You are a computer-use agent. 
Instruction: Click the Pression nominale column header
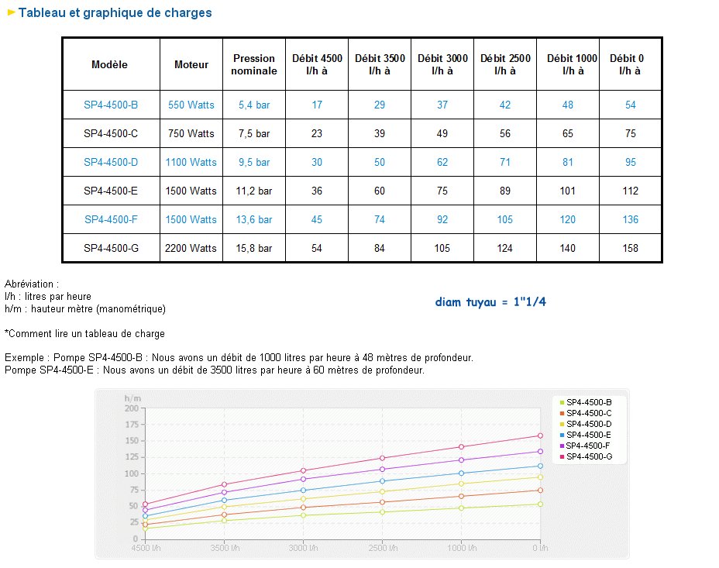[254, 64]
